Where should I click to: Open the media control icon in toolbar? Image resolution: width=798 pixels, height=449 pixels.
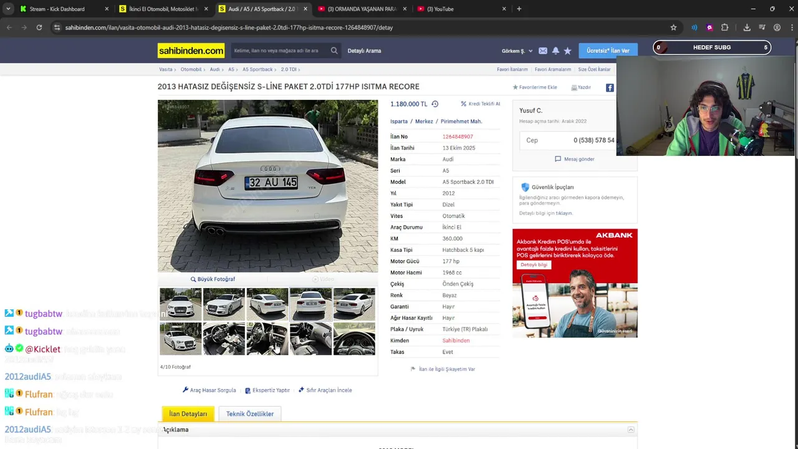point(762,27)
